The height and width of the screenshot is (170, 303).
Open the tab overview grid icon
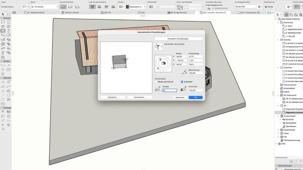(x=14, y=13)
